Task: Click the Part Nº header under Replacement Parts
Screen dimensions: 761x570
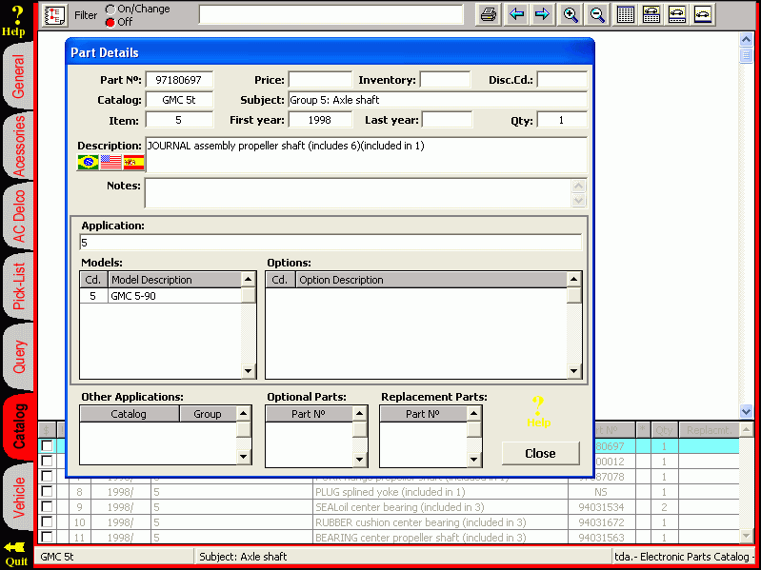Action: [x=423, y=414]
